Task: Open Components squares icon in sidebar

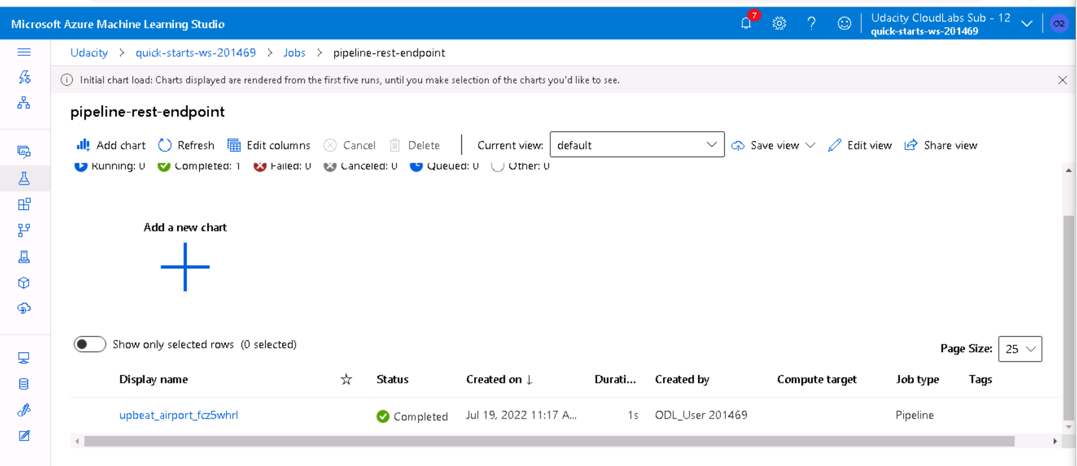Action: tap(24, 204)
